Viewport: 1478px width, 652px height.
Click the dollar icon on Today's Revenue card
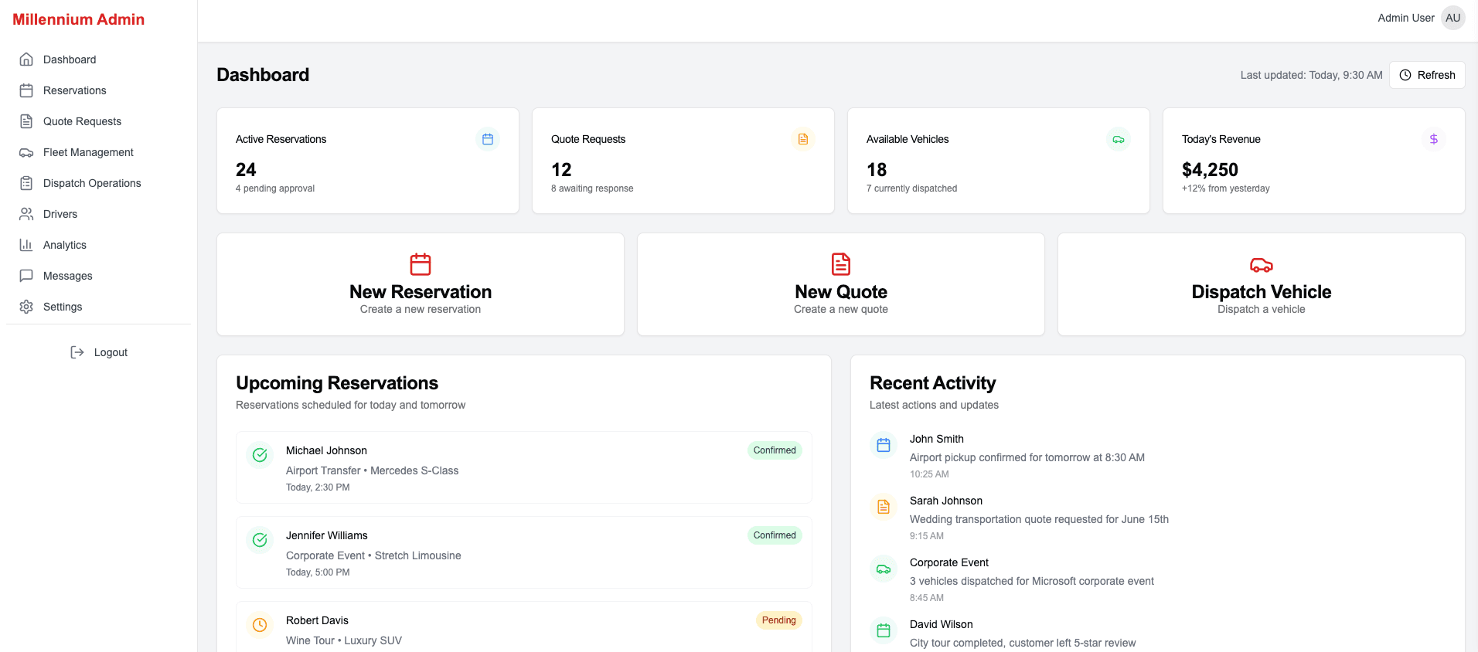click(1434, 139)
